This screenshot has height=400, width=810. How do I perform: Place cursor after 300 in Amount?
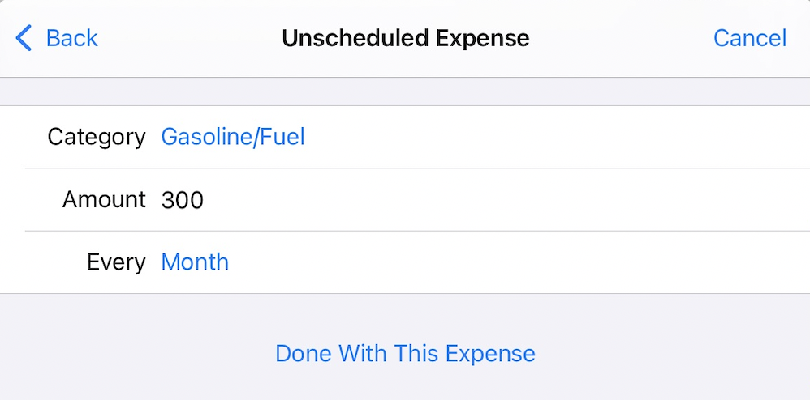pyautogui.click(x=206, y=199)
